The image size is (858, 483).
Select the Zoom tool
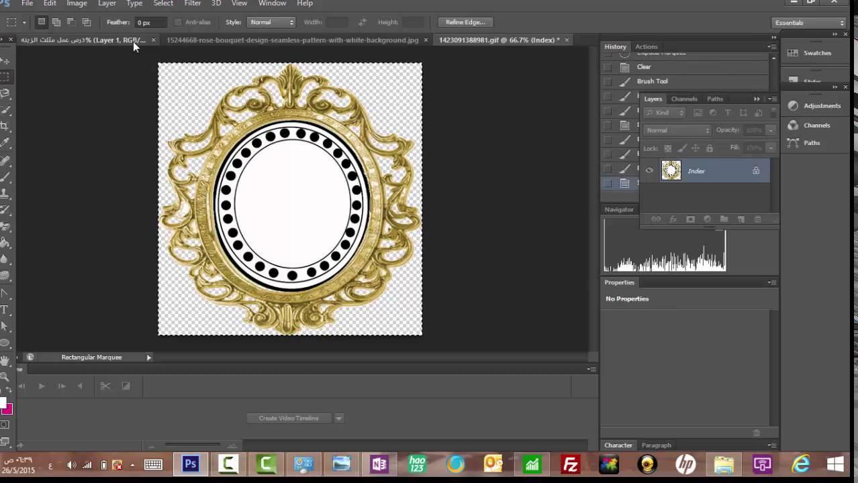click(x=5, y=377)
